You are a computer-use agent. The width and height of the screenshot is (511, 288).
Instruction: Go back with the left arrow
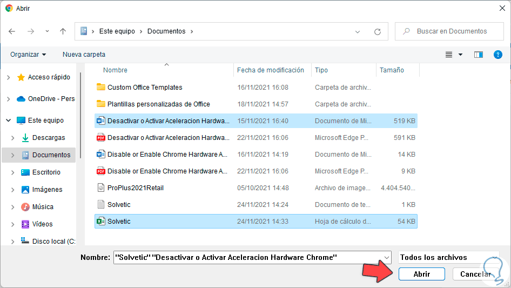click(x=12, y=31)
